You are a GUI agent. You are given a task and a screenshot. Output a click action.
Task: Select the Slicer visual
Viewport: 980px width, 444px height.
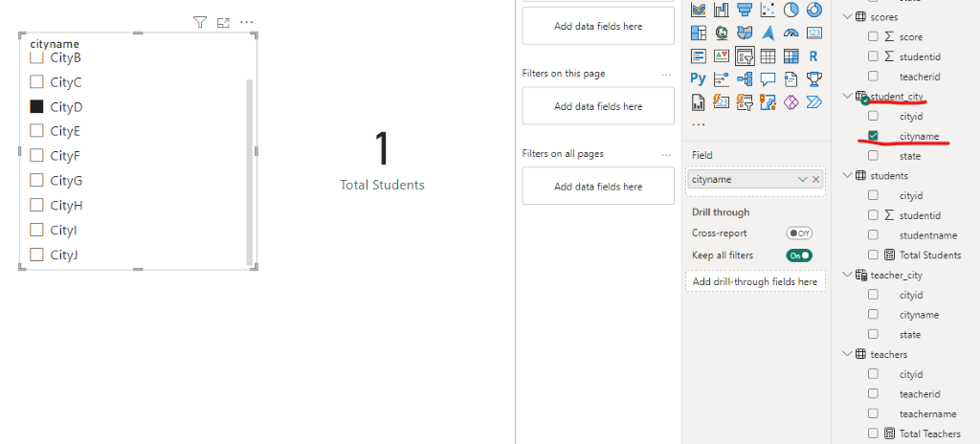tap(745, 56)
